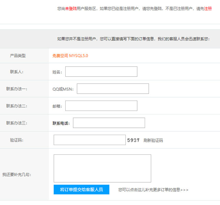The width and height of the screenshot is (220, 205).
Task: Refresh captcha via 刷新验证码 link
Action: click(153, 140)
